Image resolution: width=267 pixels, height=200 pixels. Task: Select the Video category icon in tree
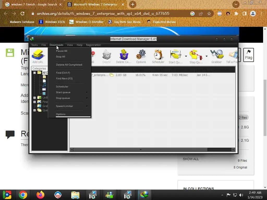(x=44, y=93)
